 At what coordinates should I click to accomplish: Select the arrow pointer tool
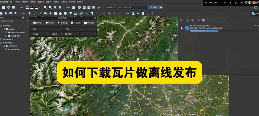click(x=6, y=13)
